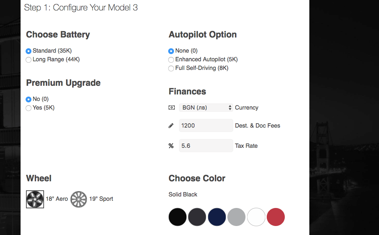Choose the red color swatch
Screen dimensions: 379x235
coord(276,217)
